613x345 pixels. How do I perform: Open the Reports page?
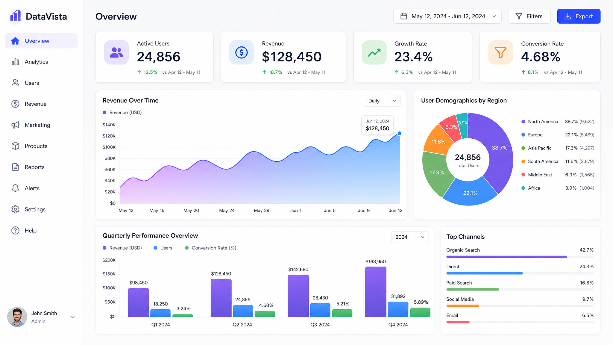click(41, 167)
